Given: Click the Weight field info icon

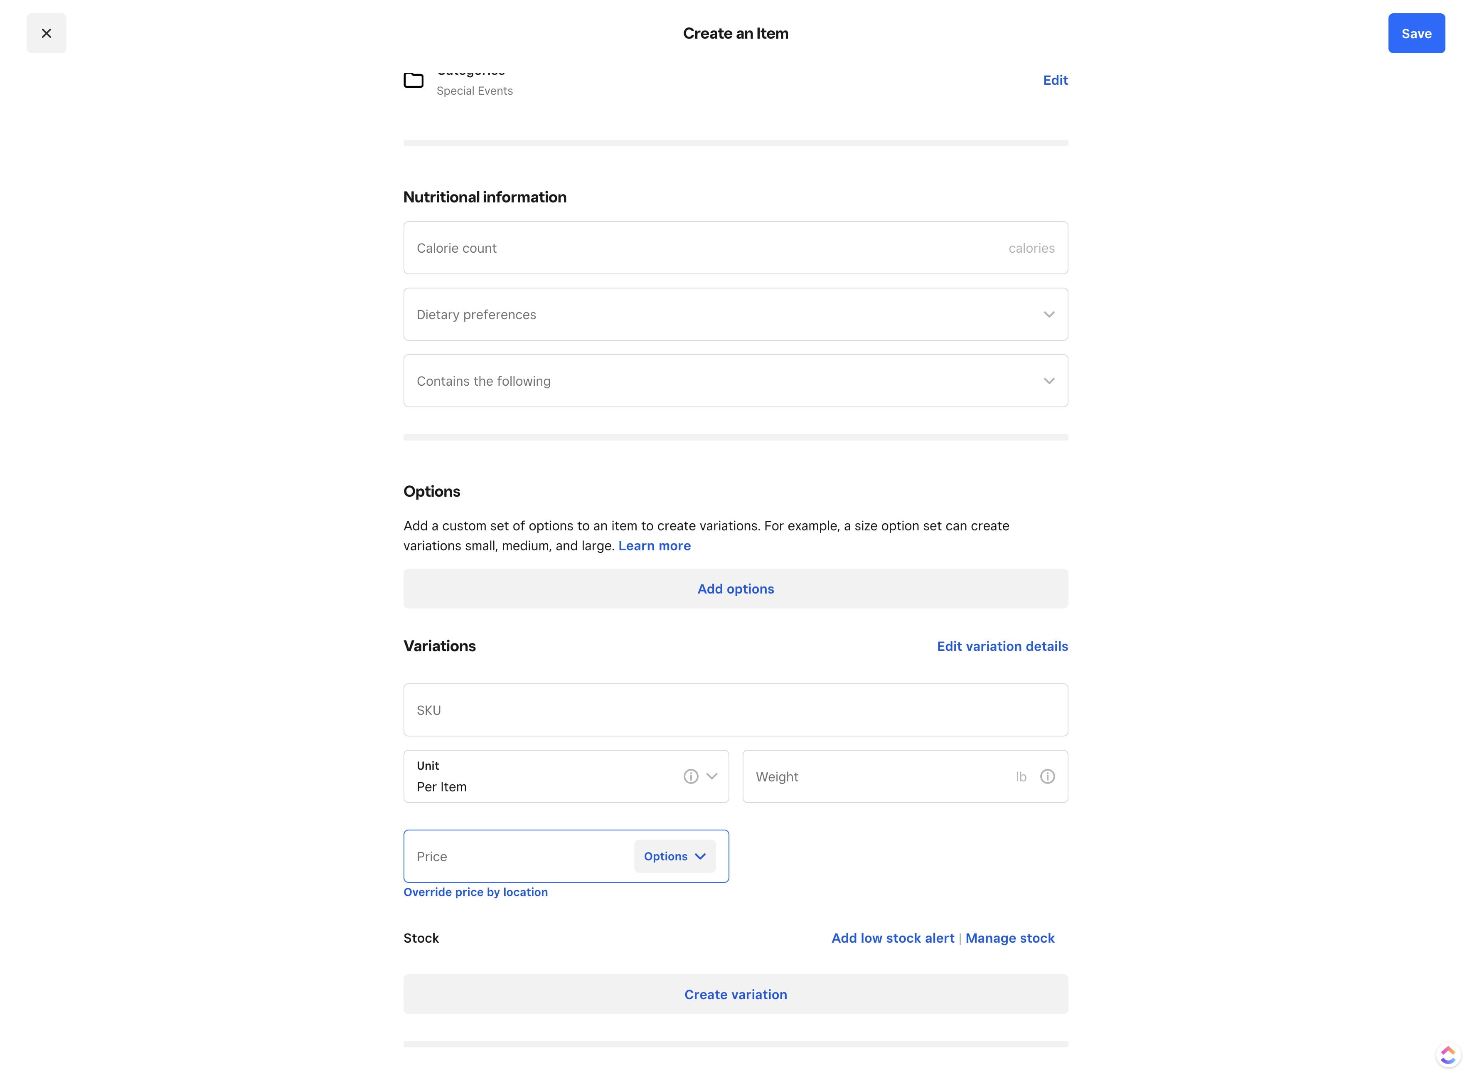Looking at the screenshot, I should pos(1048,776).
